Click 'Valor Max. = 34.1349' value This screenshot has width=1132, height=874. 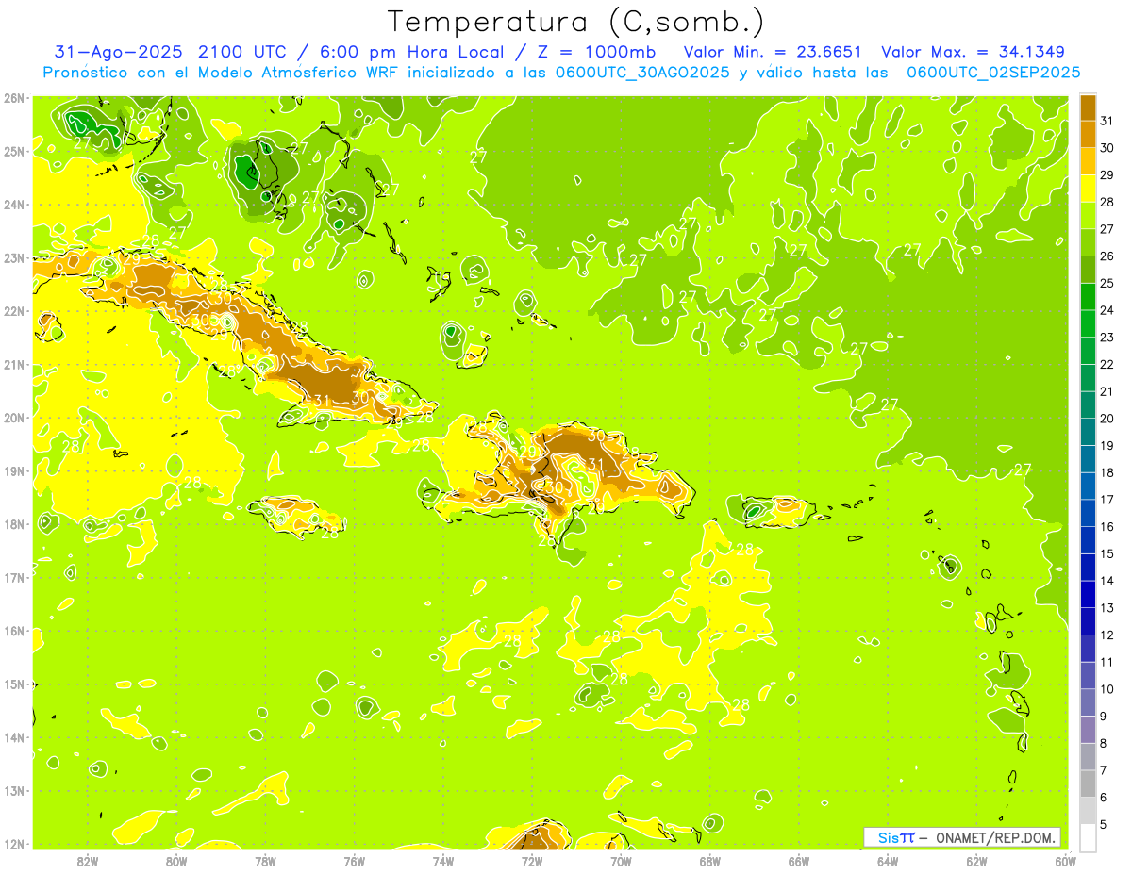[x=974, y=52]
